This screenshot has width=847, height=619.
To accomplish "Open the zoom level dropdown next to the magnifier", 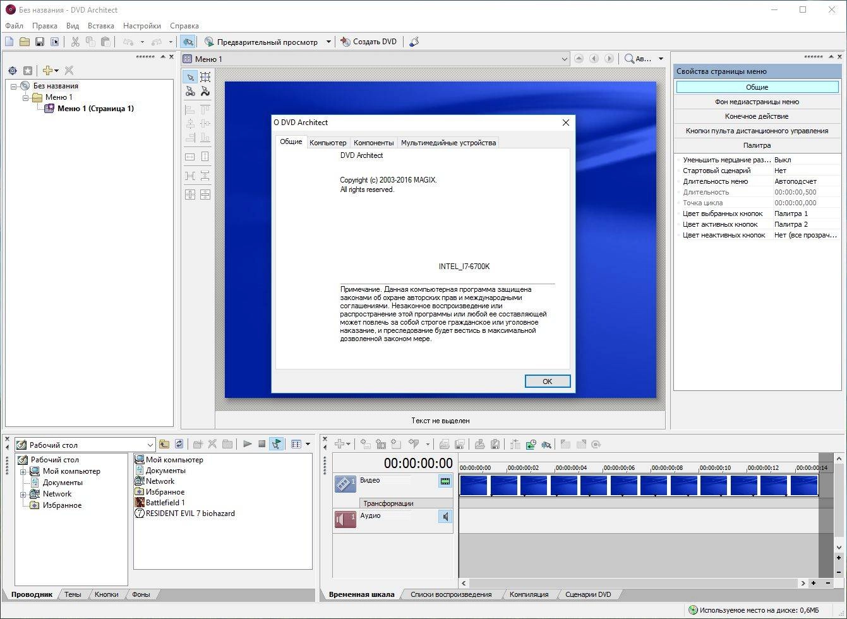I will (x=661, y=59).
